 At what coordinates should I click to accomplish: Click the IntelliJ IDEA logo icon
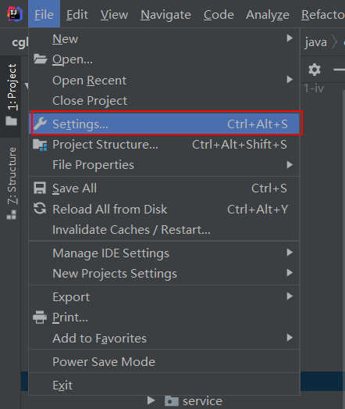click(x=15, y=14)
